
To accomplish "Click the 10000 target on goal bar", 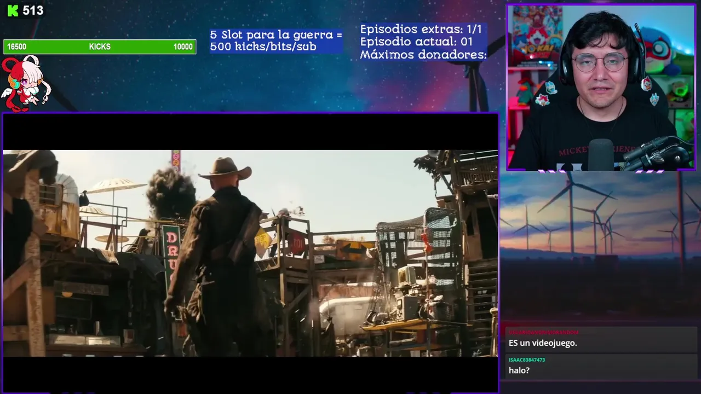I will click(183, 47).
